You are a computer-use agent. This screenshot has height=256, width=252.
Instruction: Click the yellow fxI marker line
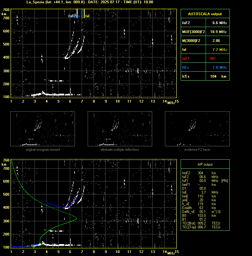point(84,13)
